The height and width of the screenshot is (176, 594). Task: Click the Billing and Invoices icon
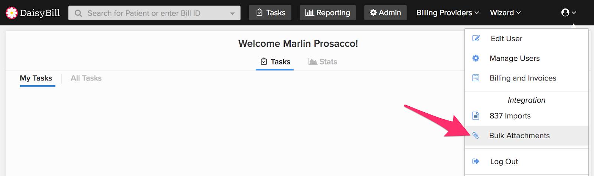pos(476,78)
